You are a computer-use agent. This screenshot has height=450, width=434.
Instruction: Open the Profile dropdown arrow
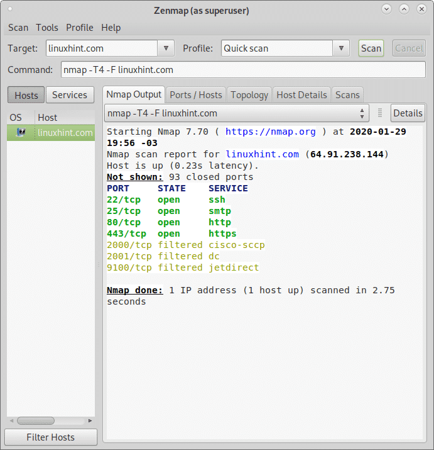coord(341,48)
